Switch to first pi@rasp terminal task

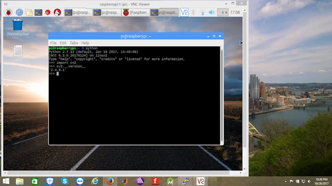78,13
